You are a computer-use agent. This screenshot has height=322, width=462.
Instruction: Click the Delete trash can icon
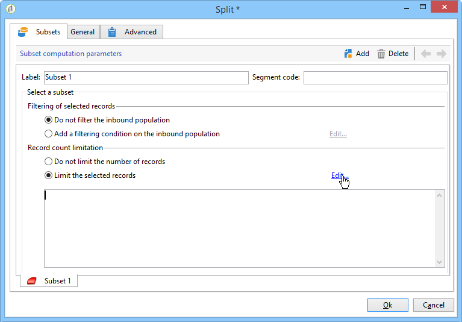click(x=381, y=54)
